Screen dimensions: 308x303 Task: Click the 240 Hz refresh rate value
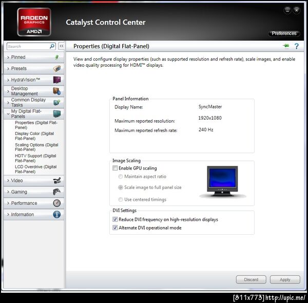(x=206, y=130)
